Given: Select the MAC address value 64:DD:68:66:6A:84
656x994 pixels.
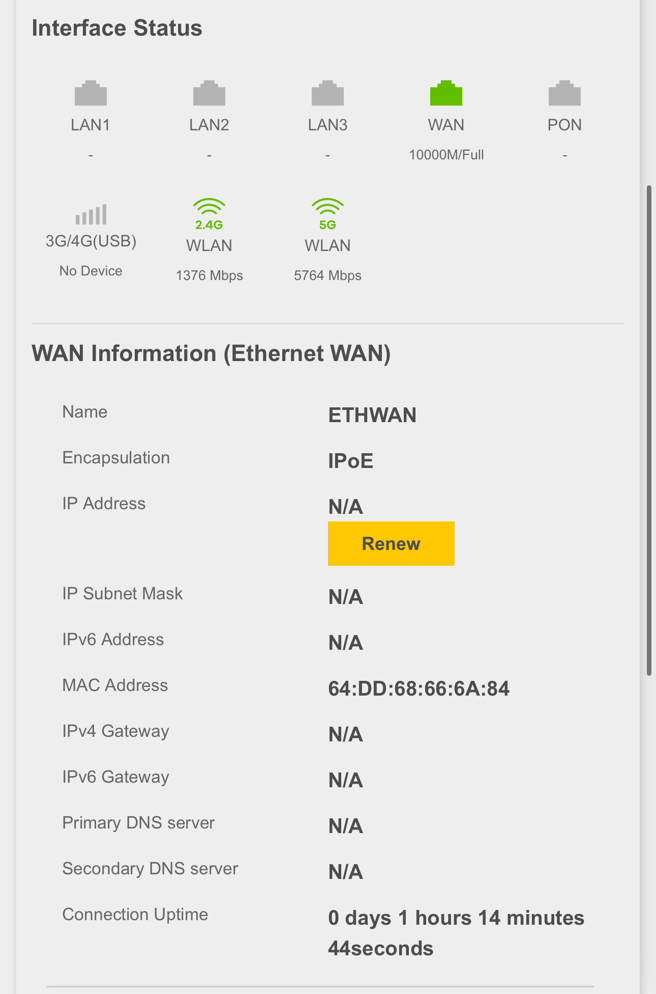Looking at the screenshot, I should point(419,688).
